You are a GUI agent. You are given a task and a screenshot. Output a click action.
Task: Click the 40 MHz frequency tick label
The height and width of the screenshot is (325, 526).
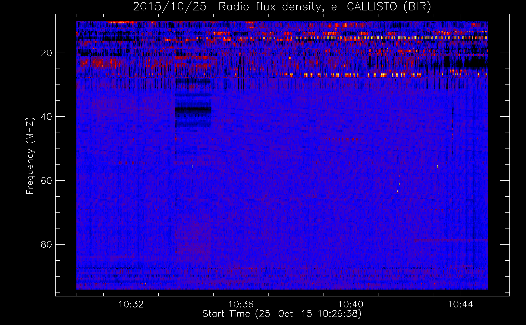(x=47, y=117)
